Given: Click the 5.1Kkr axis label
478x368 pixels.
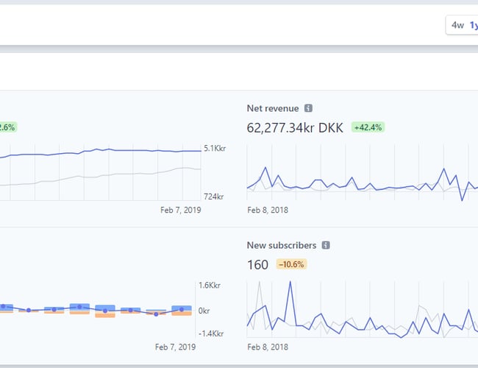Looking at the screenshot, I should click(x=214, y=149).
